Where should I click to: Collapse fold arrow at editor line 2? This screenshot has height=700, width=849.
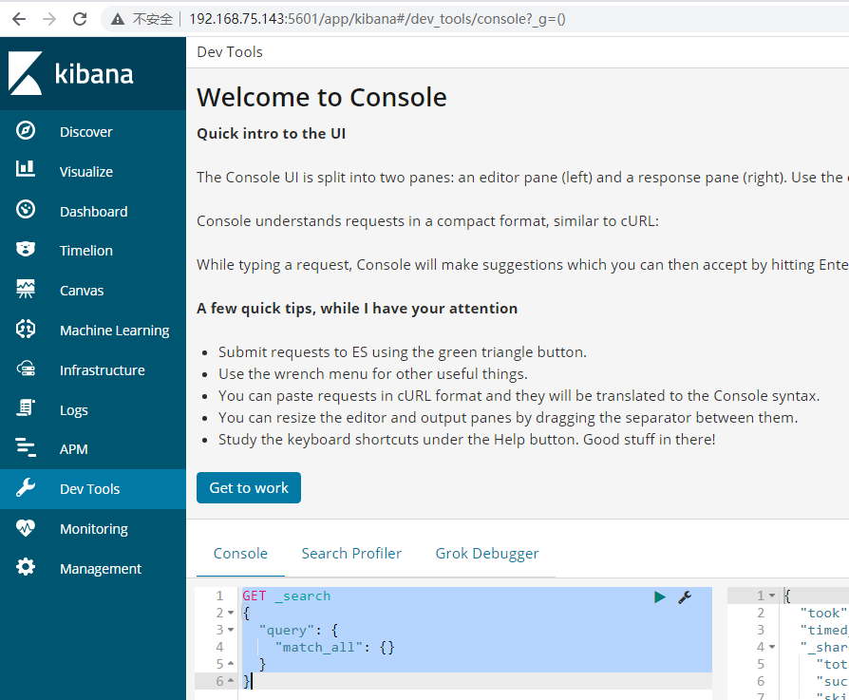231,613
